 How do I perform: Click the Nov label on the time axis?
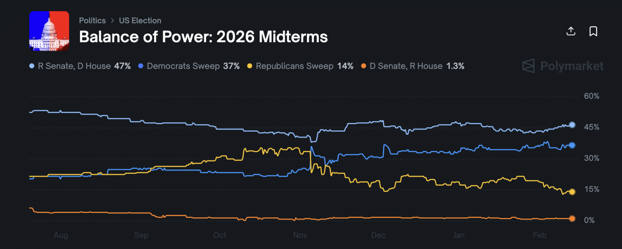point(300,235)
